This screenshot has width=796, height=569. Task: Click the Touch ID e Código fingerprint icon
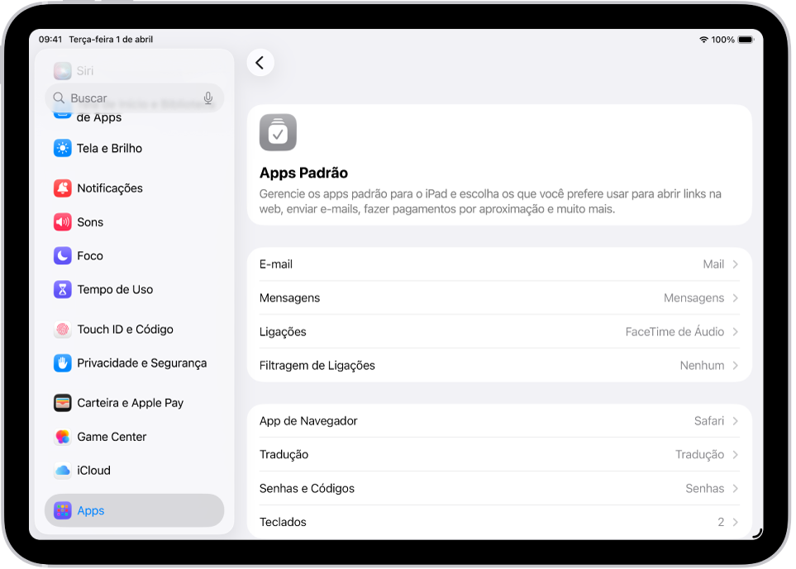60,329
